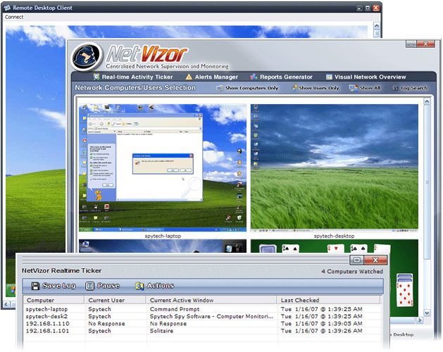Click the Show Users Only person icon

click(294, 88)
